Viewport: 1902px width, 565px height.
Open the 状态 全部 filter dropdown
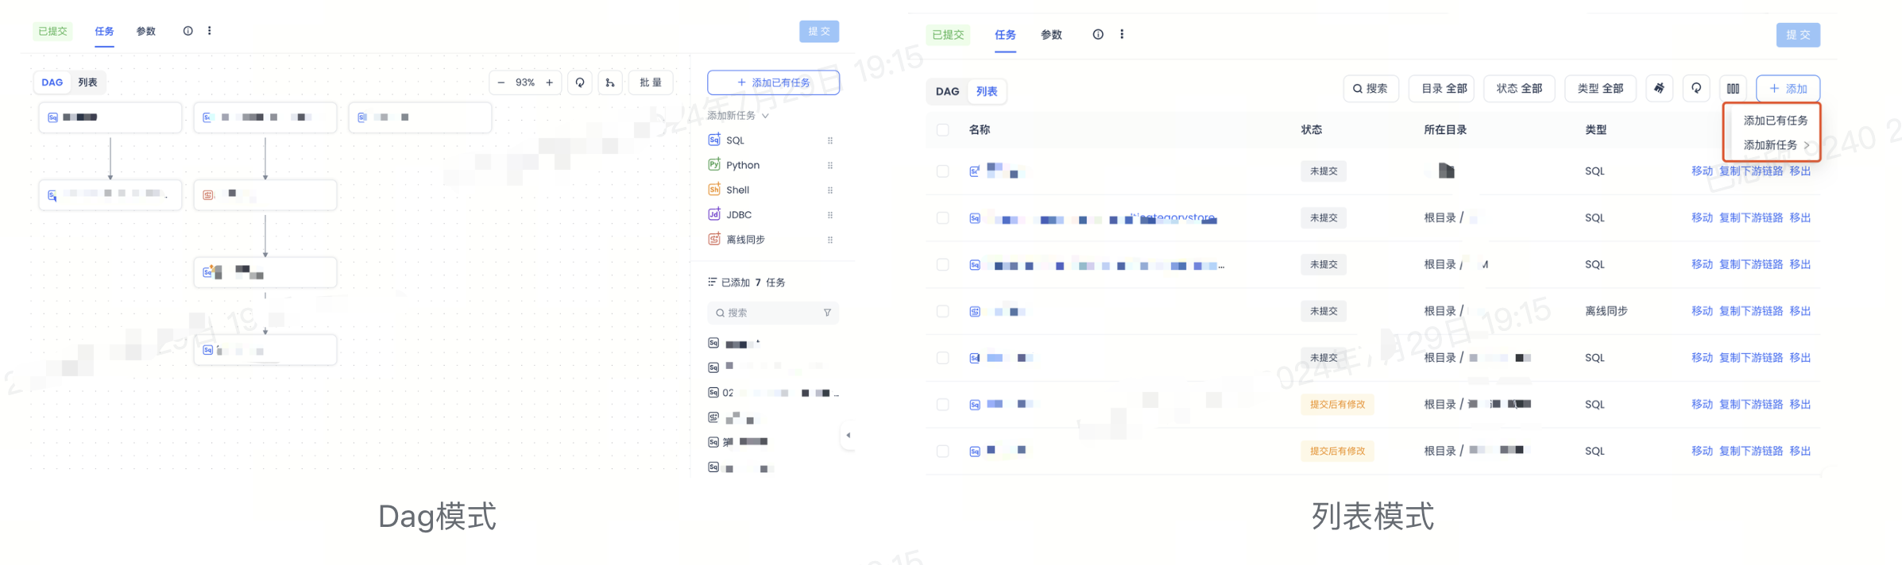coord(1519,89)
